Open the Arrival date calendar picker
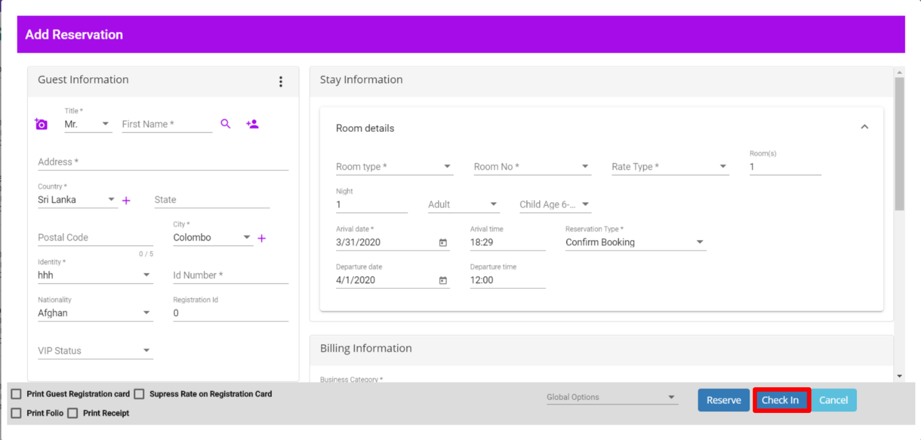Viewport: 921px width, 440px height. pyautogui.click(x=443, y=243)
